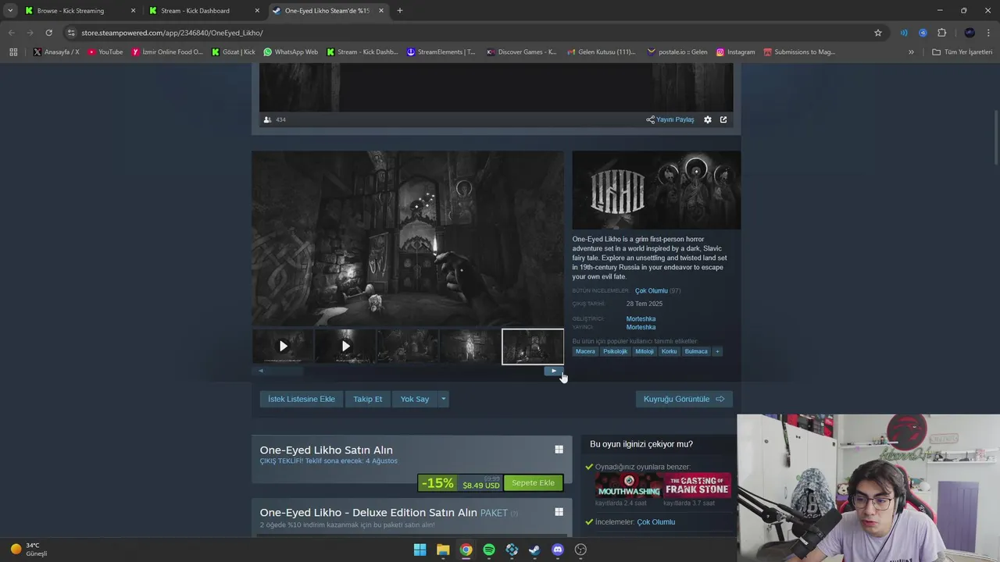Open the Korku tag

670,351
